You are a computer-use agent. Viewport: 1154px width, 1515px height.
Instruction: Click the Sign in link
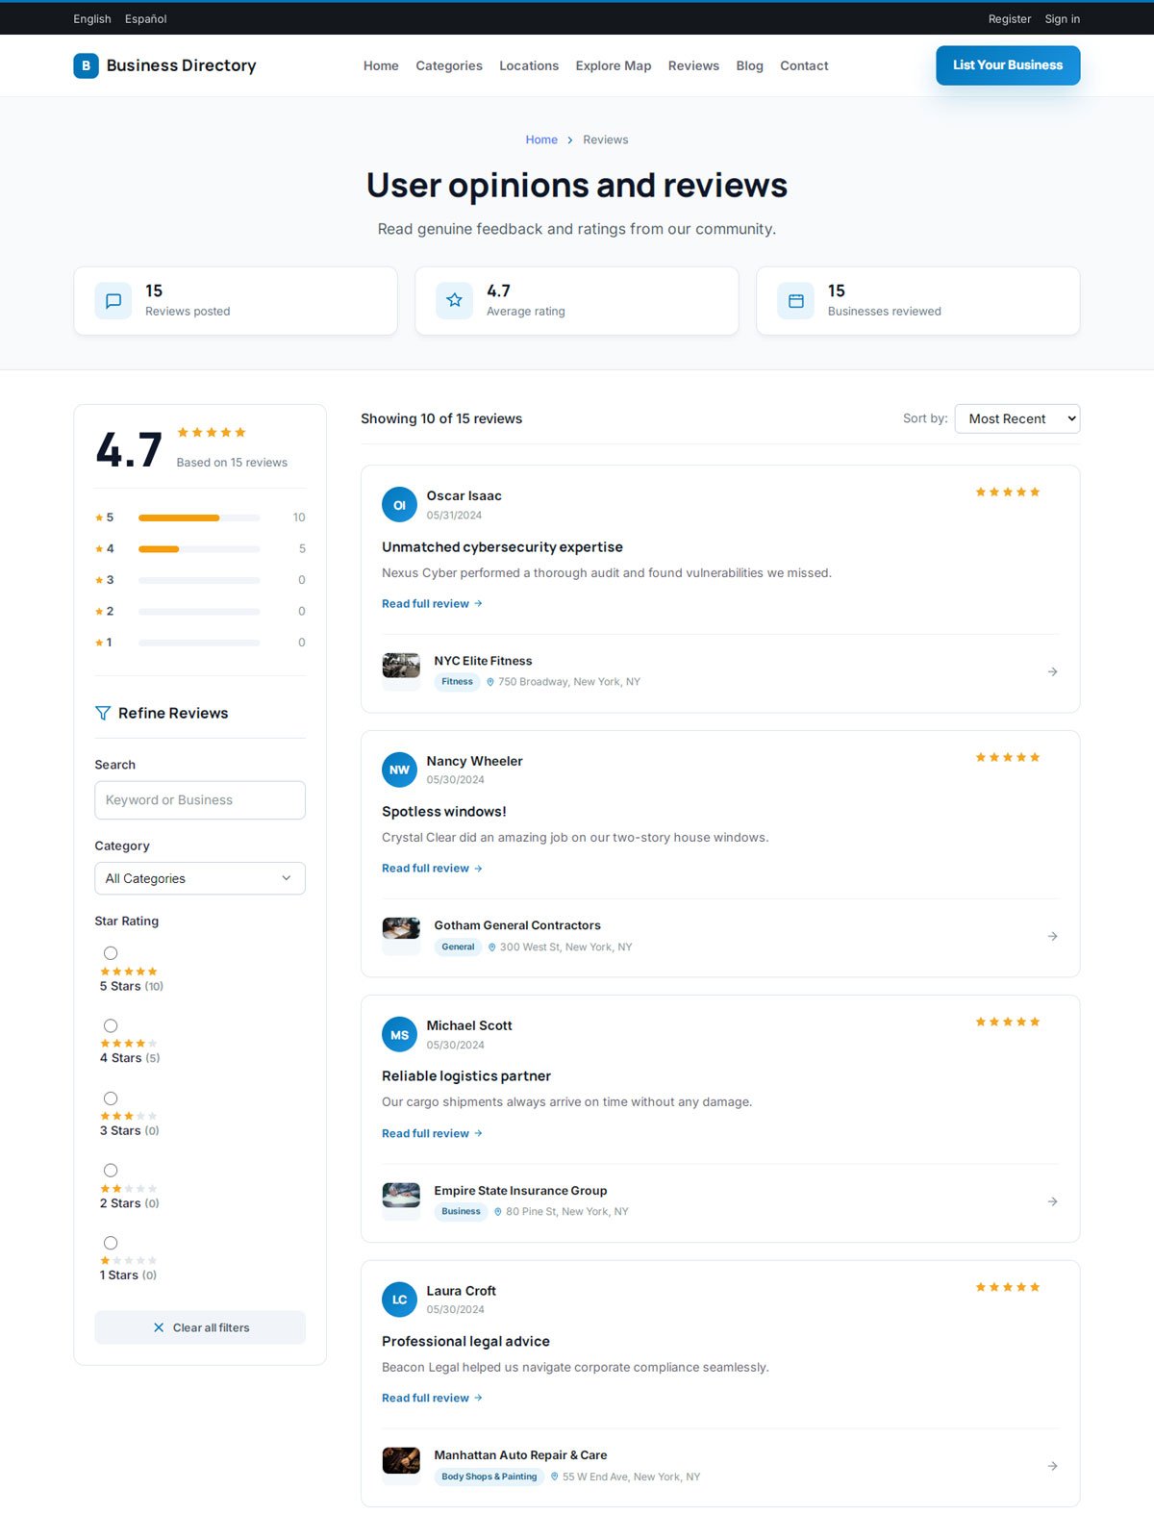pos(1063,19)
